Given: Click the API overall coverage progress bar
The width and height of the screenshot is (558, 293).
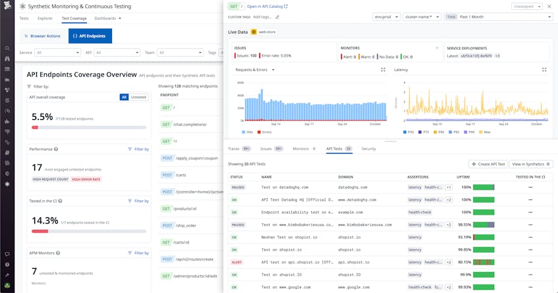Looking at the screenshot, I should [89, 127].
